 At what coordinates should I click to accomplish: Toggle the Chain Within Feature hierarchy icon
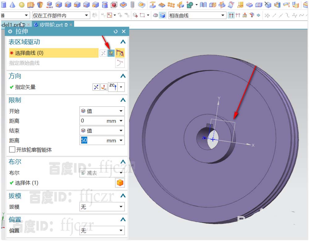245,15
